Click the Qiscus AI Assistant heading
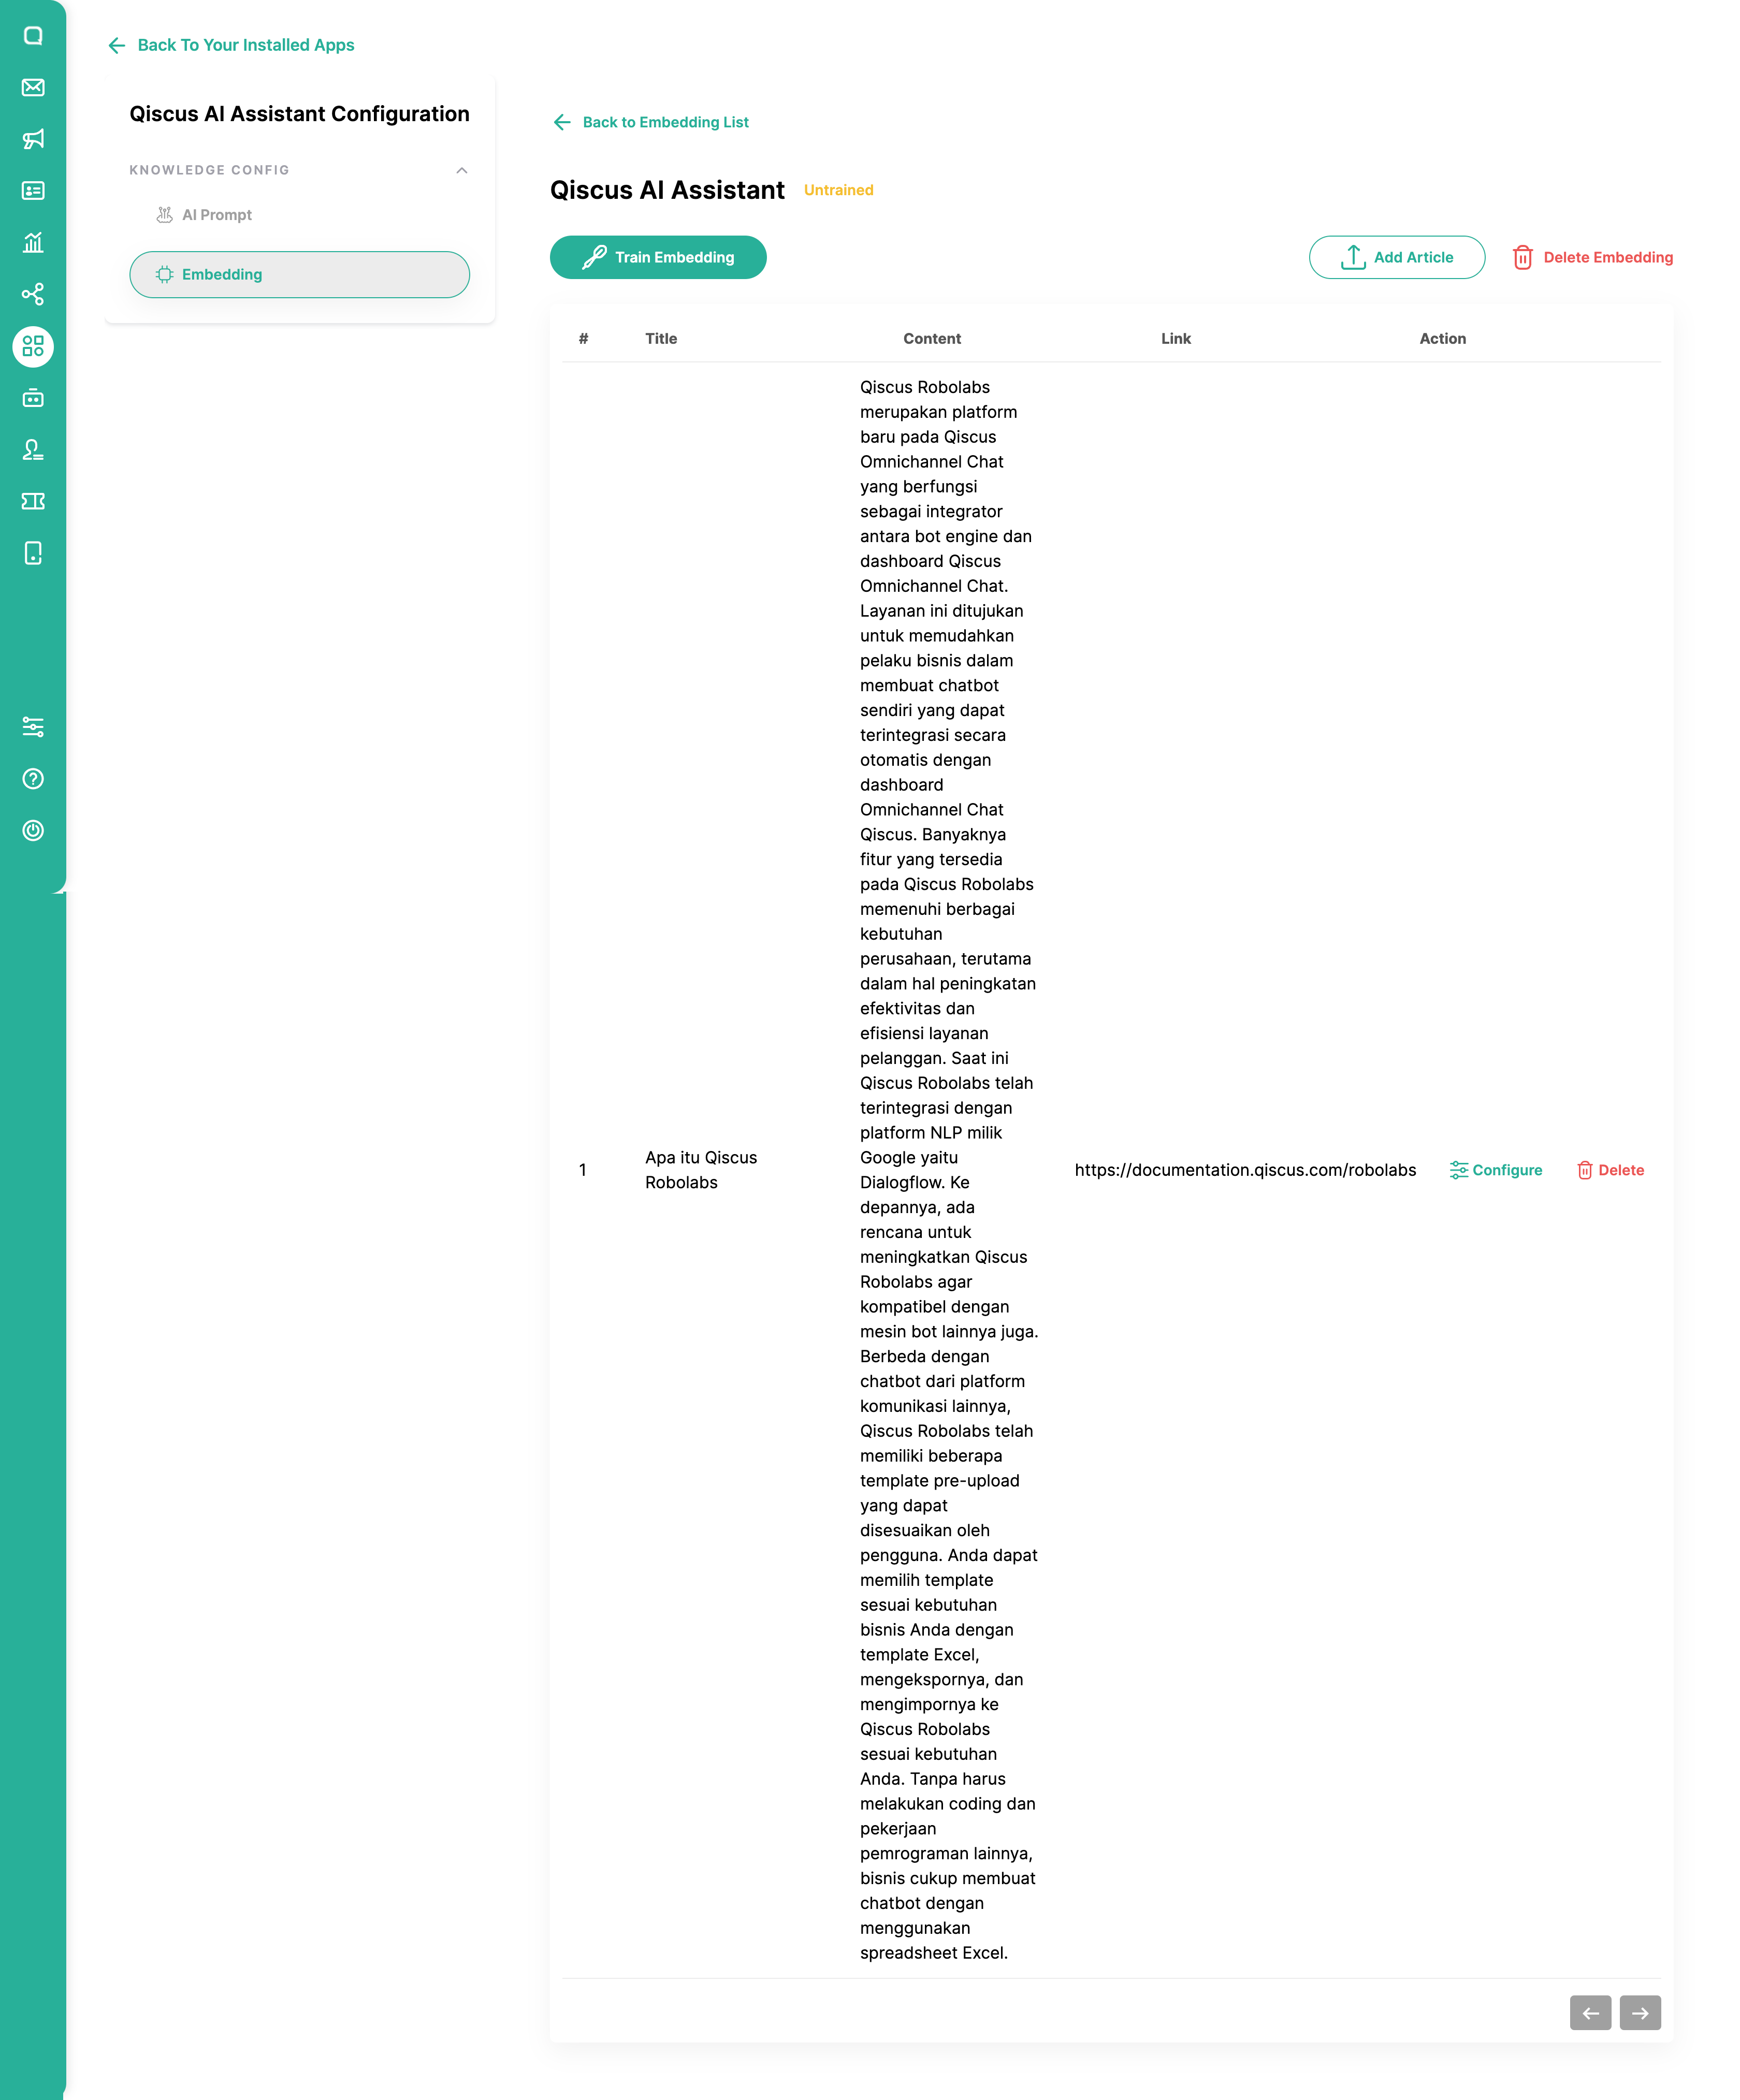 (667, 190)
